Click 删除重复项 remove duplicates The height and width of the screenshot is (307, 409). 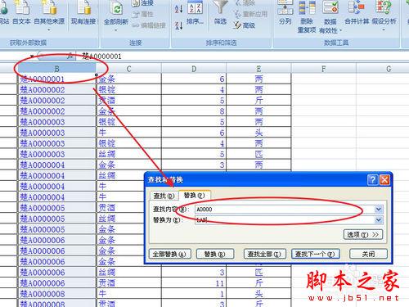click(x=307, y=17)
